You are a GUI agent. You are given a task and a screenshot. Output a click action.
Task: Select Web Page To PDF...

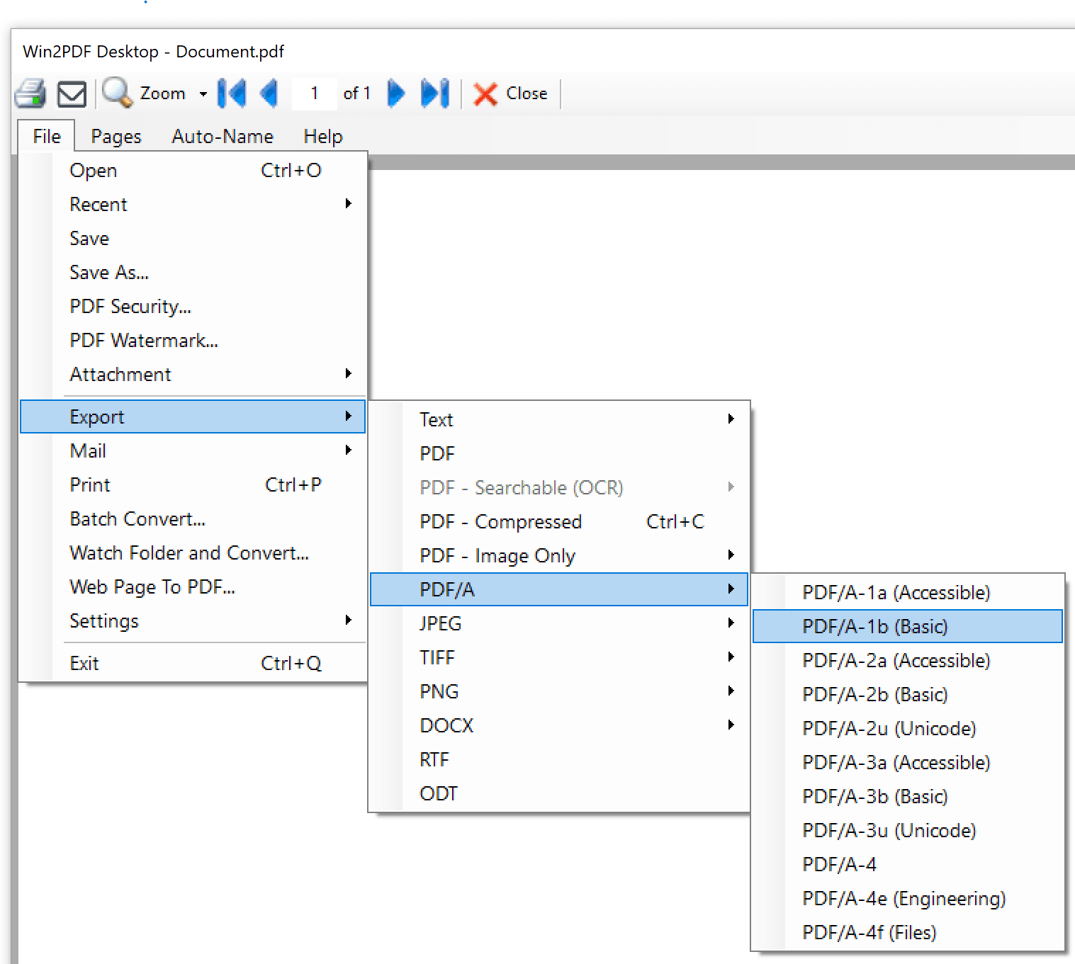193,586
